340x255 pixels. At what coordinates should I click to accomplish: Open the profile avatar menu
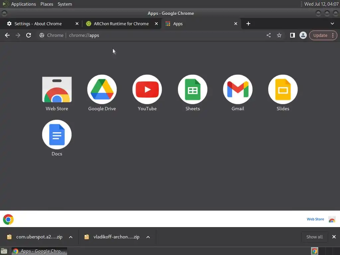(303, 35)
